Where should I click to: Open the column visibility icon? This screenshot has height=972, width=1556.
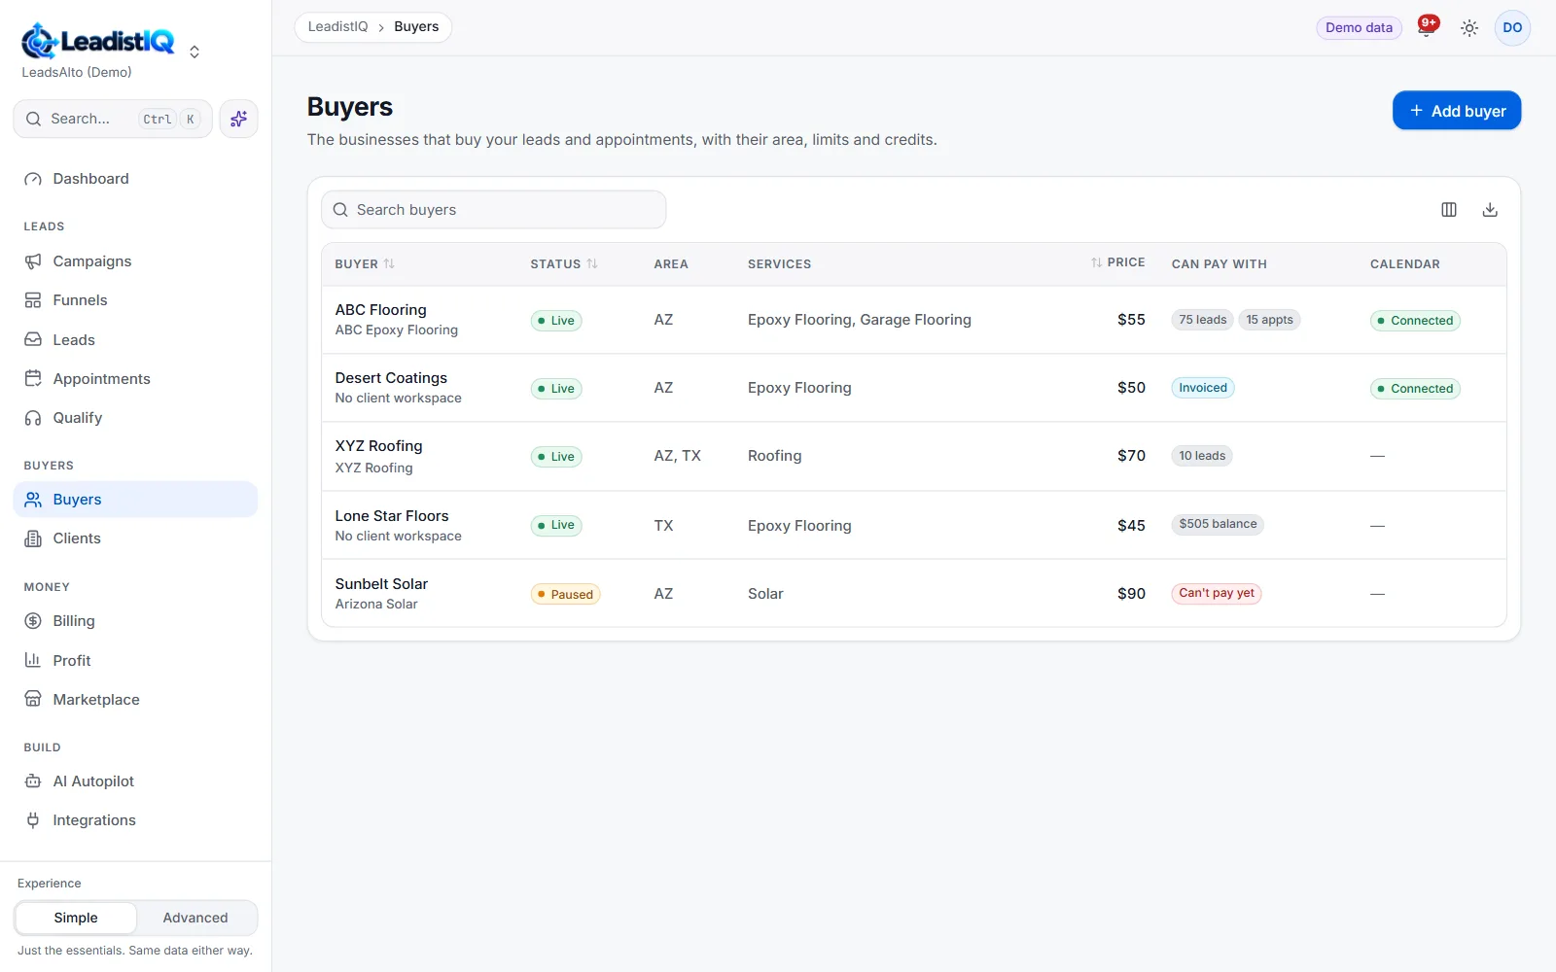coord(1449,210)
